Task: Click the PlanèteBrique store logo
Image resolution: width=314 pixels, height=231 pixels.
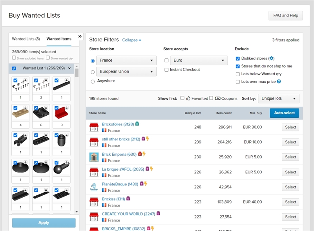Action: coord(93,187)
